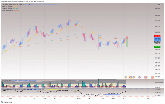The image size is (165, 104).
Task: Select the EMA (140, close, 0) legend
Action: tap(7, 10)
